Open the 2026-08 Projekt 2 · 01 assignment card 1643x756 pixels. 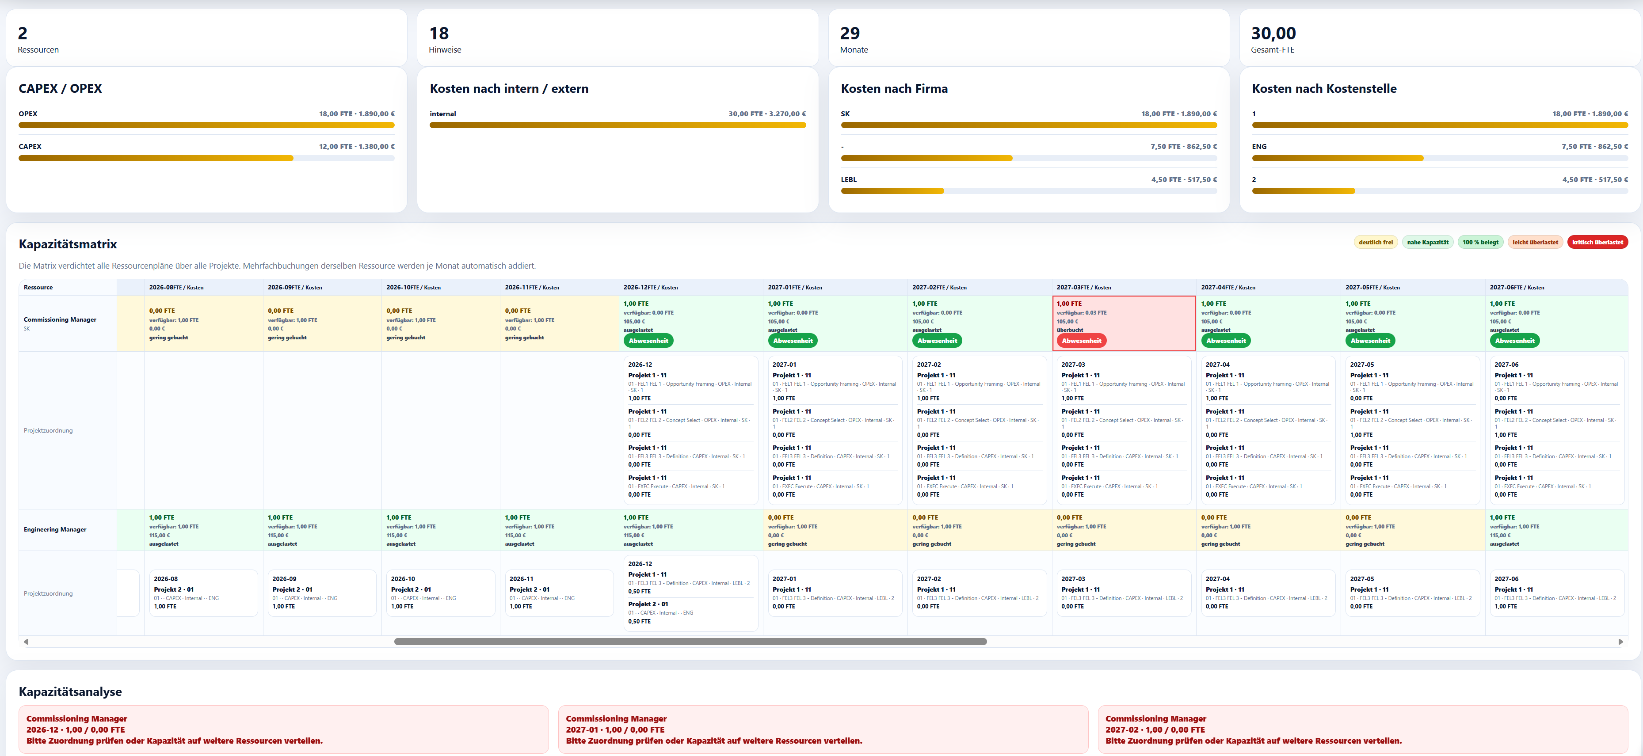pos(203,593)
